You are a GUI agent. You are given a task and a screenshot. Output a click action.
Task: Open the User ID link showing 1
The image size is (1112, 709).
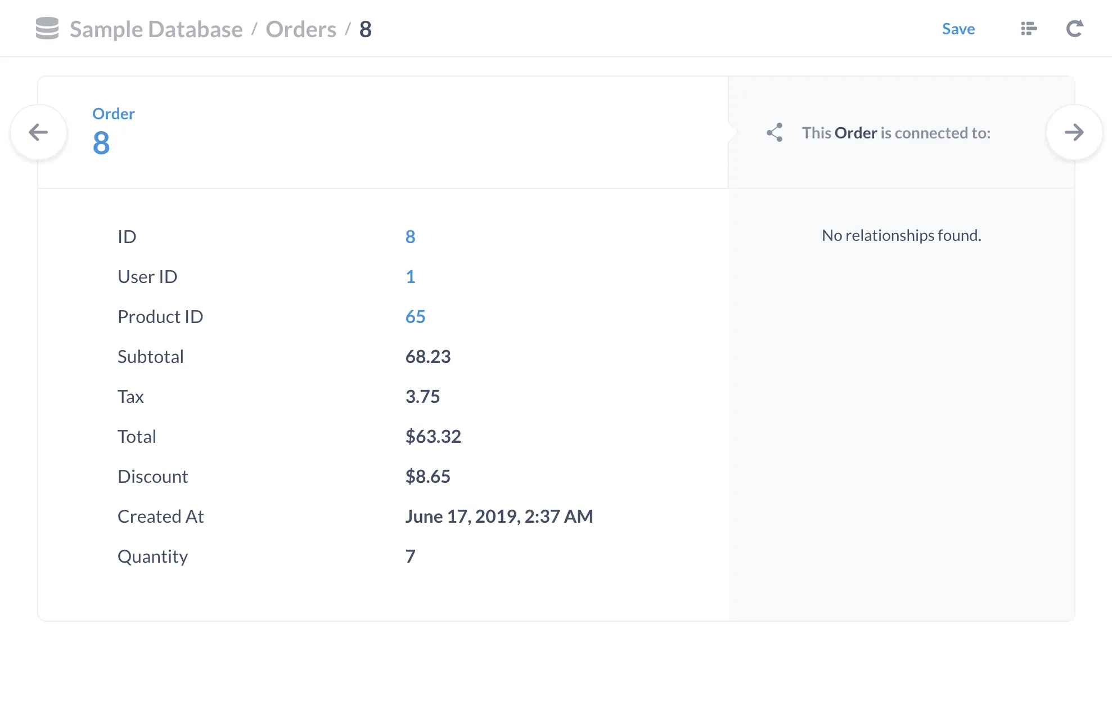point(411,276)
